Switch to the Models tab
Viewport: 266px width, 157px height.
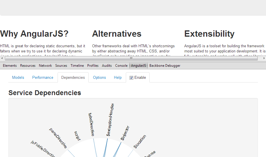[18, 77]
